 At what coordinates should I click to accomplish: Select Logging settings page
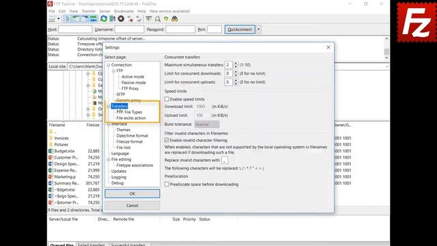point(119,177)
